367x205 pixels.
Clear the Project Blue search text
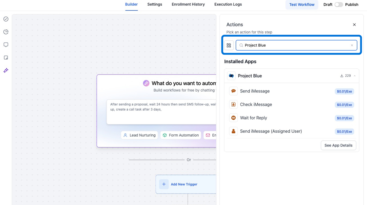pos(352,45)
